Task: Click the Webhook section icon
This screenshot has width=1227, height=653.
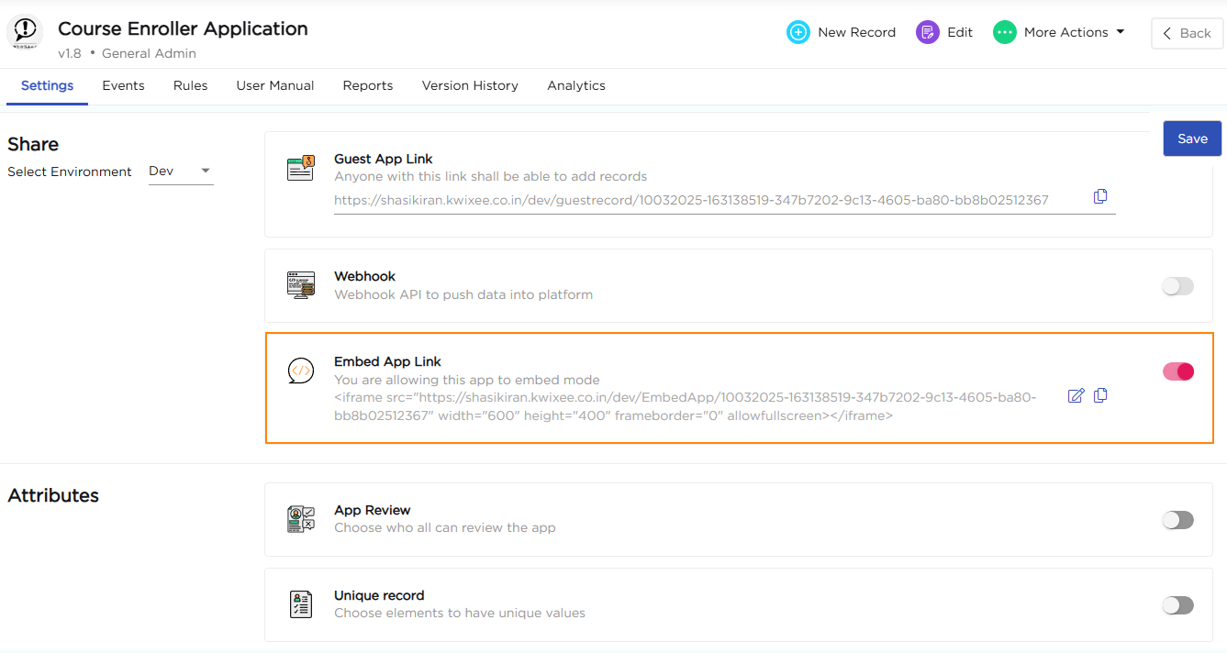Action: pyautogui.click(x=301, y=285)
